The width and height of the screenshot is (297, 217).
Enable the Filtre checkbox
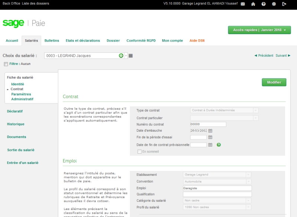click(6, 64)
